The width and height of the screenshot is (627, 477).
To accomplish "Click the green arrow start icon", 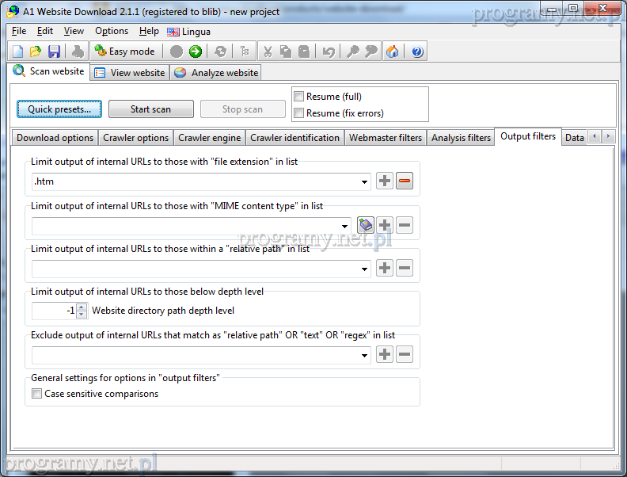I will [x=195, y=52].
